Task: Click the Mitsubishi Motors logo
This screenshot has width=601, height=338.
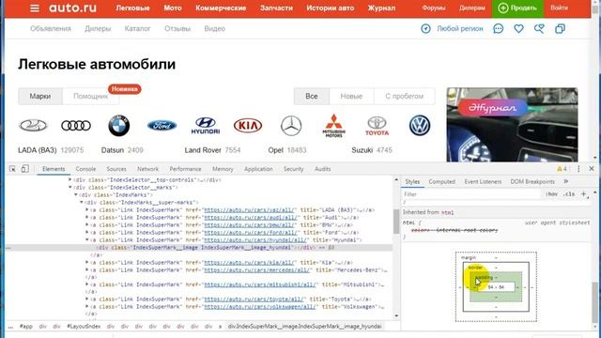Action: (334, 125)
